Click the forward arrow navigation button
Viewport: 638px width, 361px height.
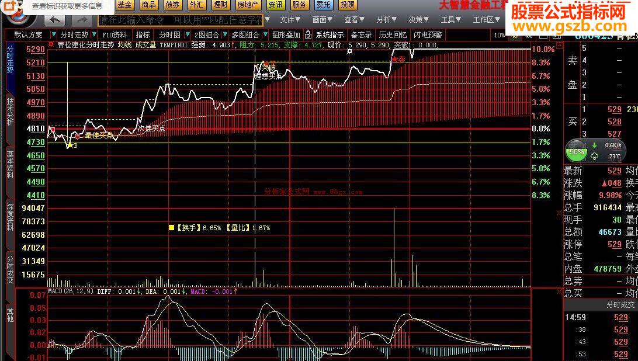coord(82,19)
